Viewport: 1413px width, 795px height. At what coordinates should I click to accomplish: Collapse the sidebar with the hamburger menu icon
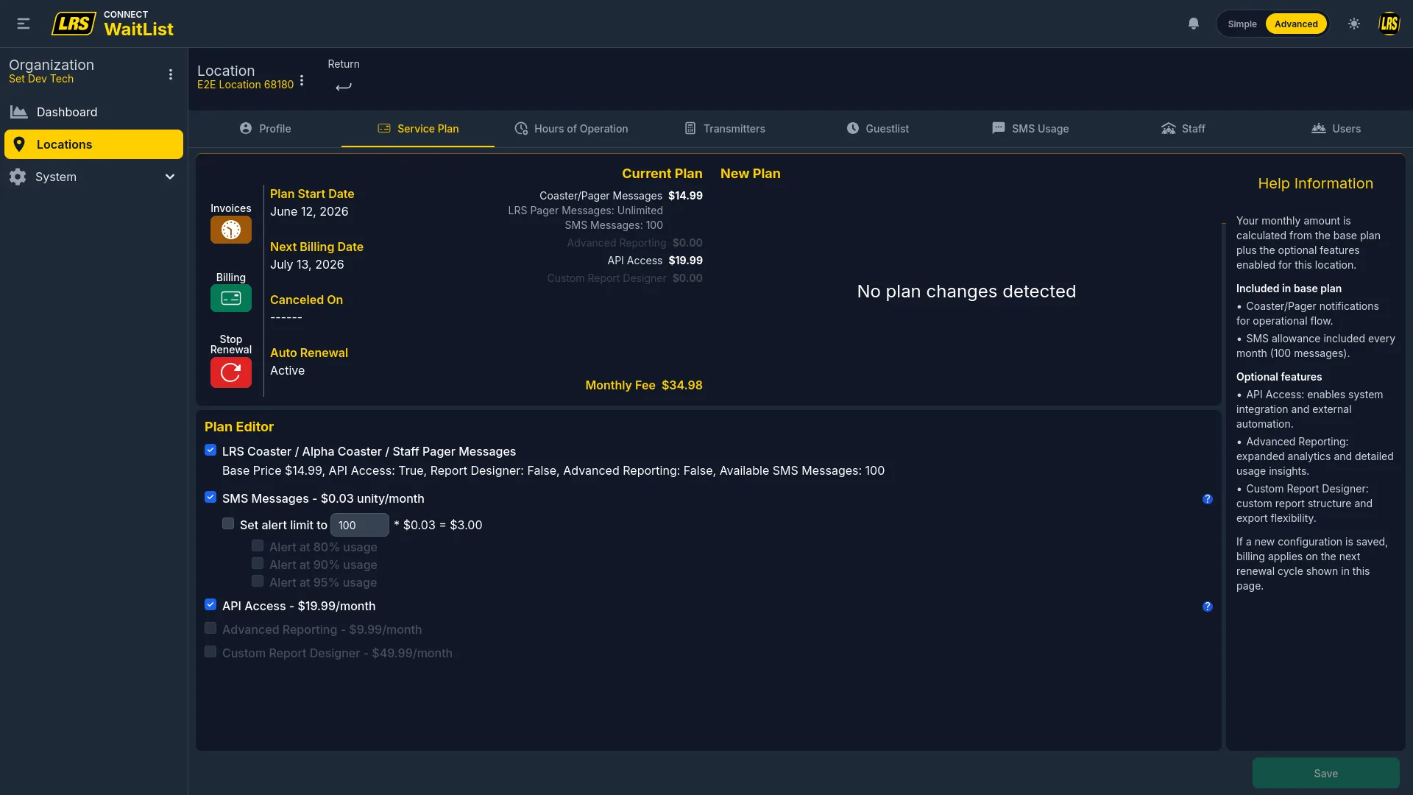pyautogui.click(x=24, y=24)
